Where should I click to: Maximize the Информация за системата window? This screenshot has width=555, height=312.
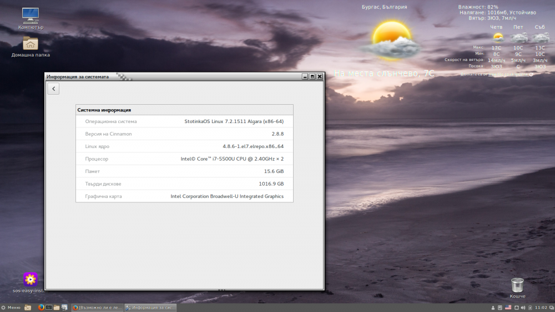coord(312,76)
